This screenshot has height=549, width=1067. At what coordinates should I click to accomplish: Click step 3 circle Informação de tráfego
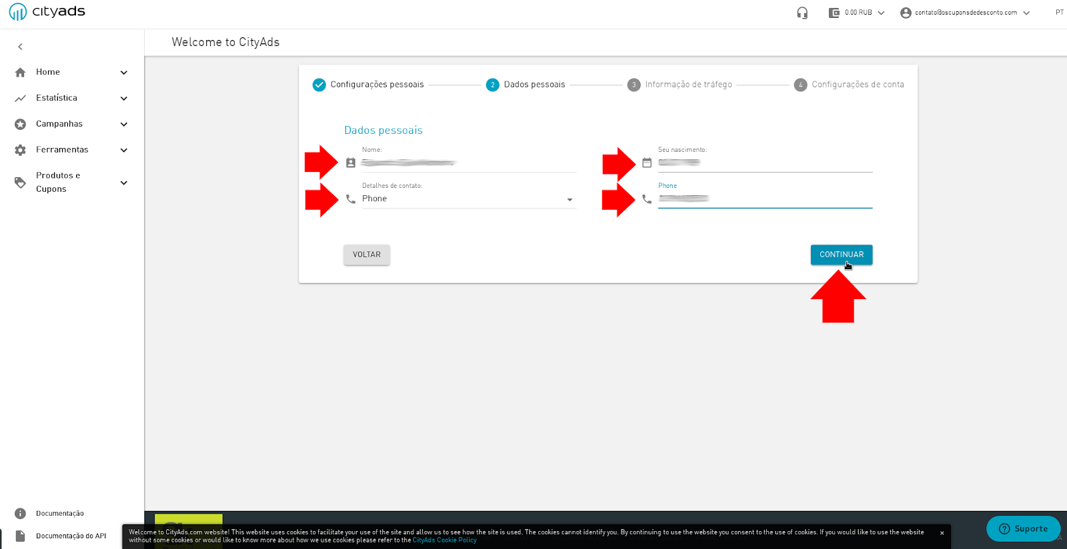tap(634, 85)
